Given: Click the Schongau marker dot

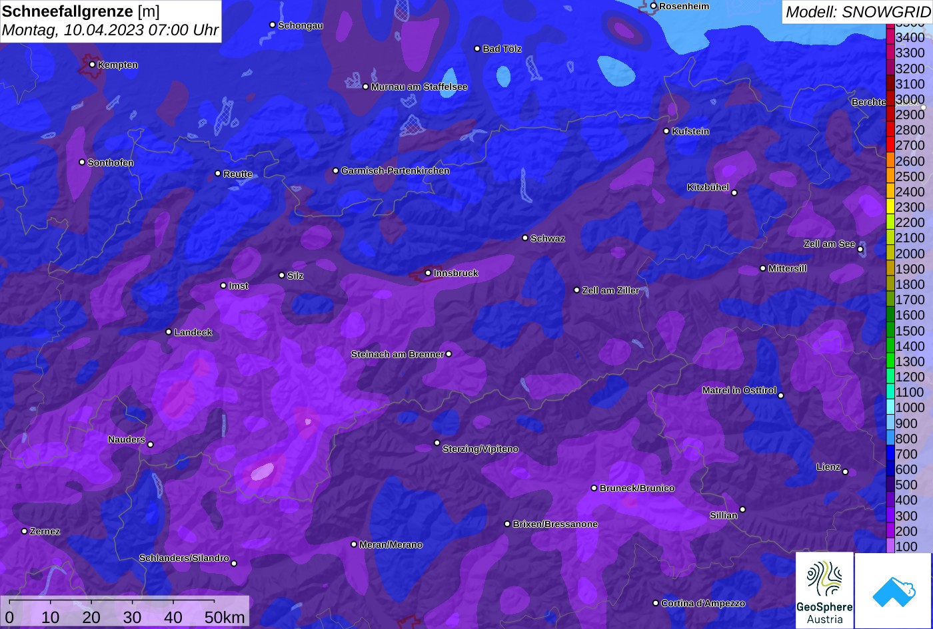Looking at the screenshot, I should pyautogui.click(x=272, y=25).
